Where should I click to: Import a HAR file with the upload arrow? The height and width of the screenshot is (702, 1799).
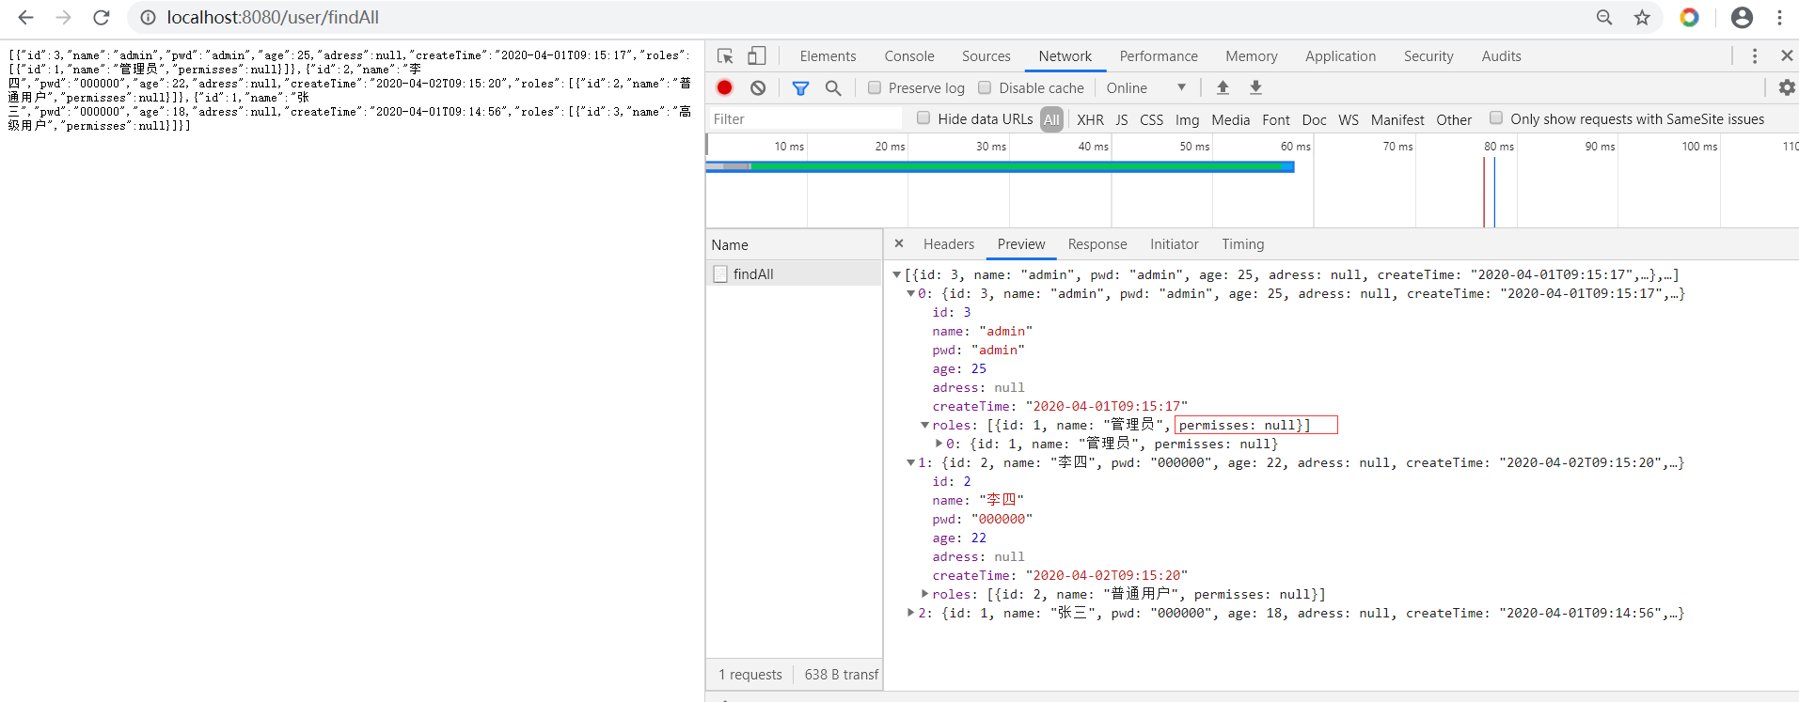pyautogui.click(x=1223, y=87)
